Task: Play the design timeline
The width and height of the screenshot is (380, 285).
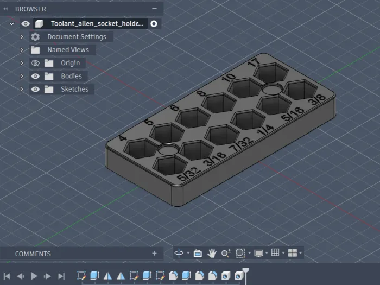Action: (34, 276)
